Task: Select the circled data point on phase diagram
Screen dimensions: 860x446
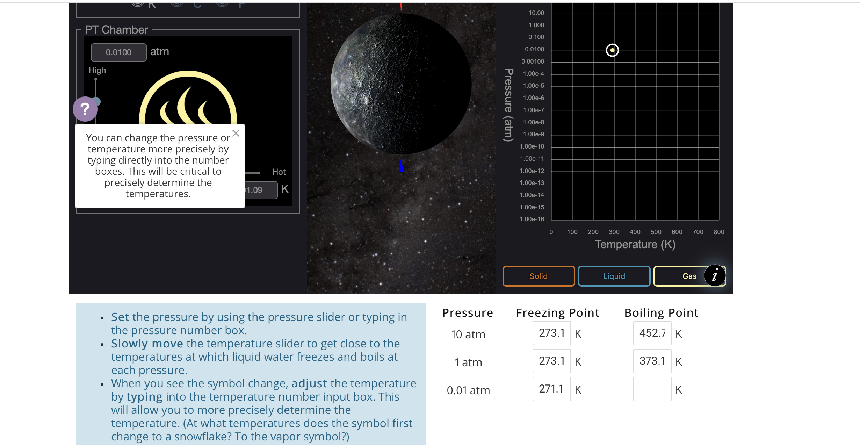Action: point(612,51)
